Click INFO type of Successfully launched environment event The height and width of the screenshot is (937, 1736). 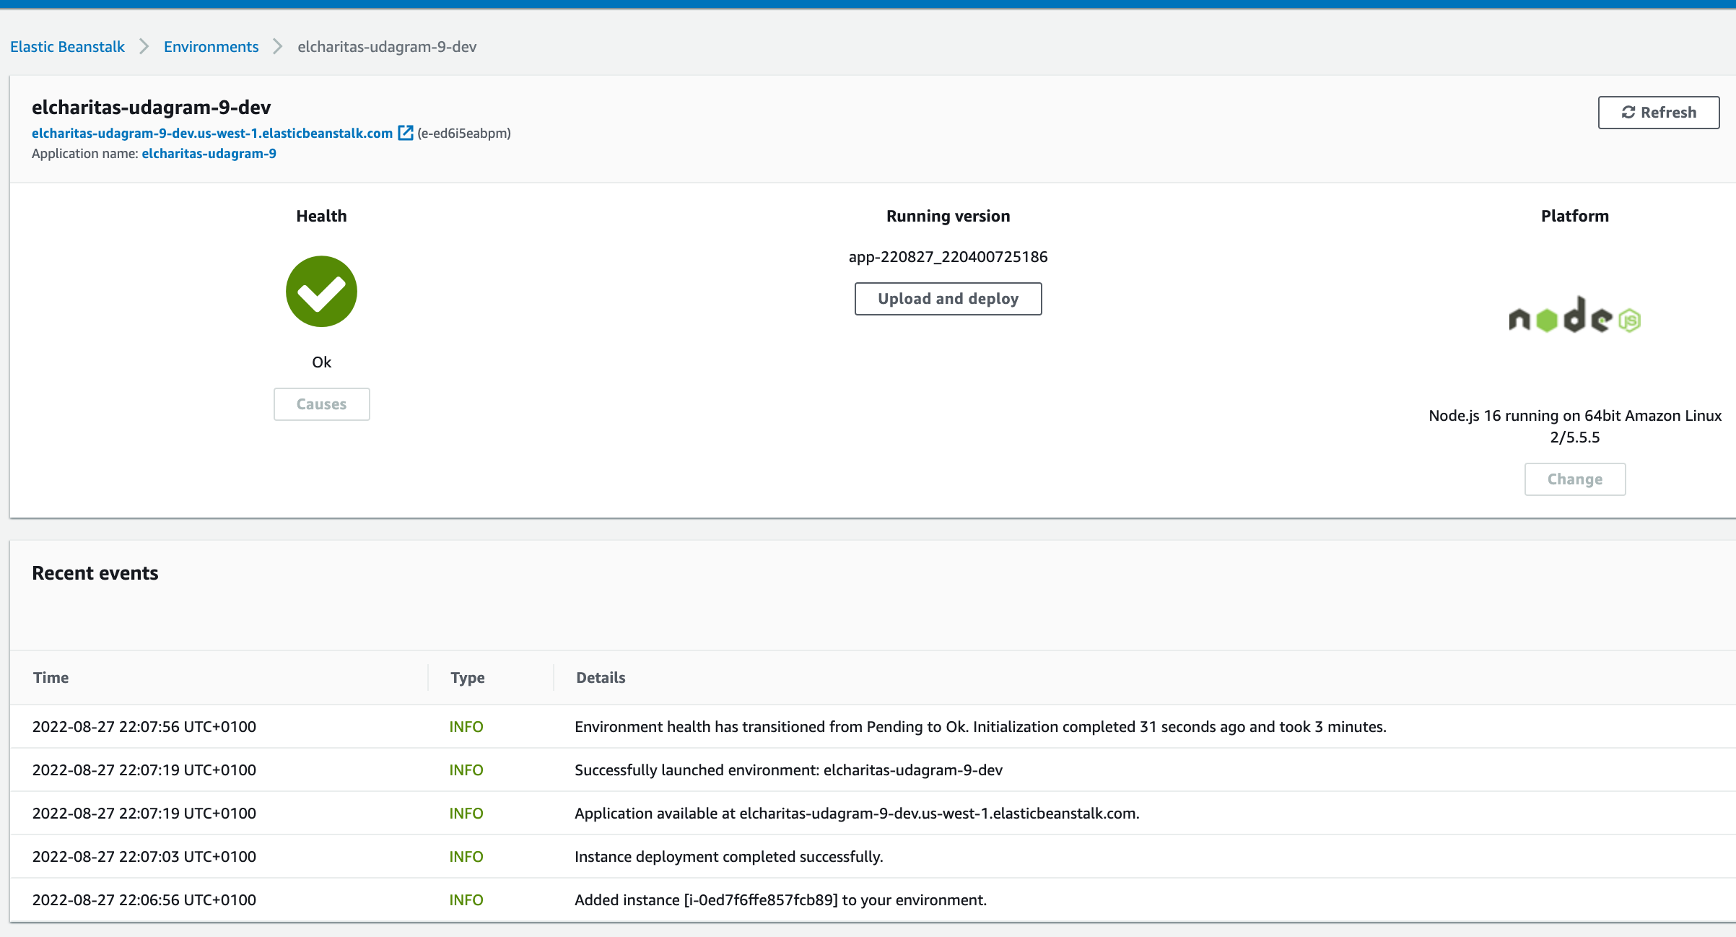click(466, 770)
